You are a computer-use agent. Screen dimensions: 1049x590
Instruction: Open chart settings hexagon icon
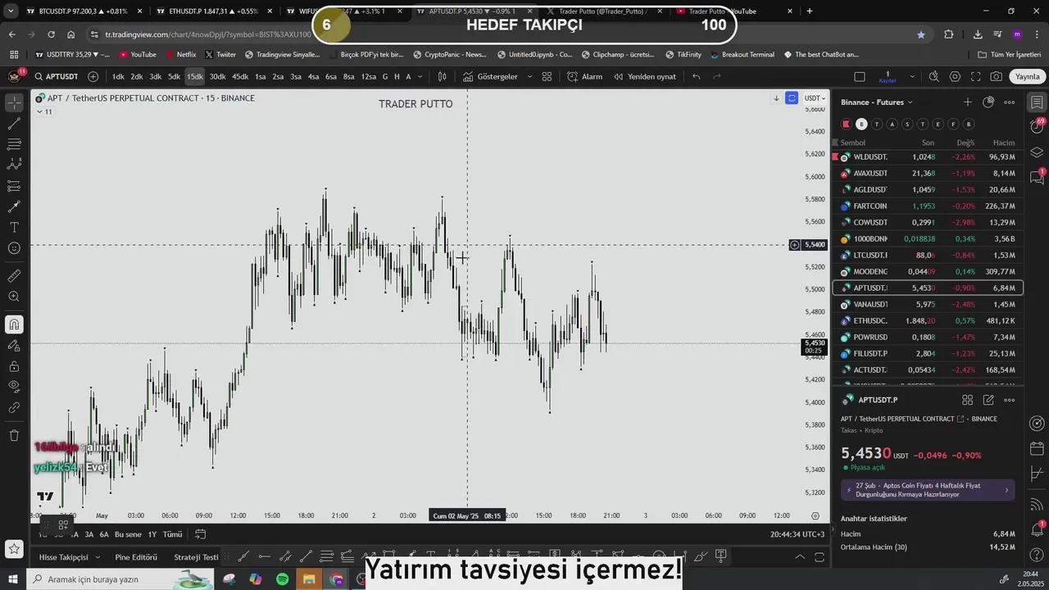pyautogui.click(x=955, y=76)
